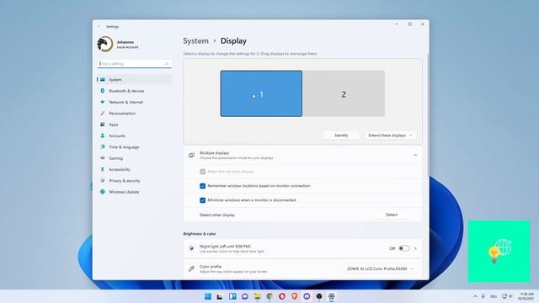Open the Extend these displays dropdown

390,136
